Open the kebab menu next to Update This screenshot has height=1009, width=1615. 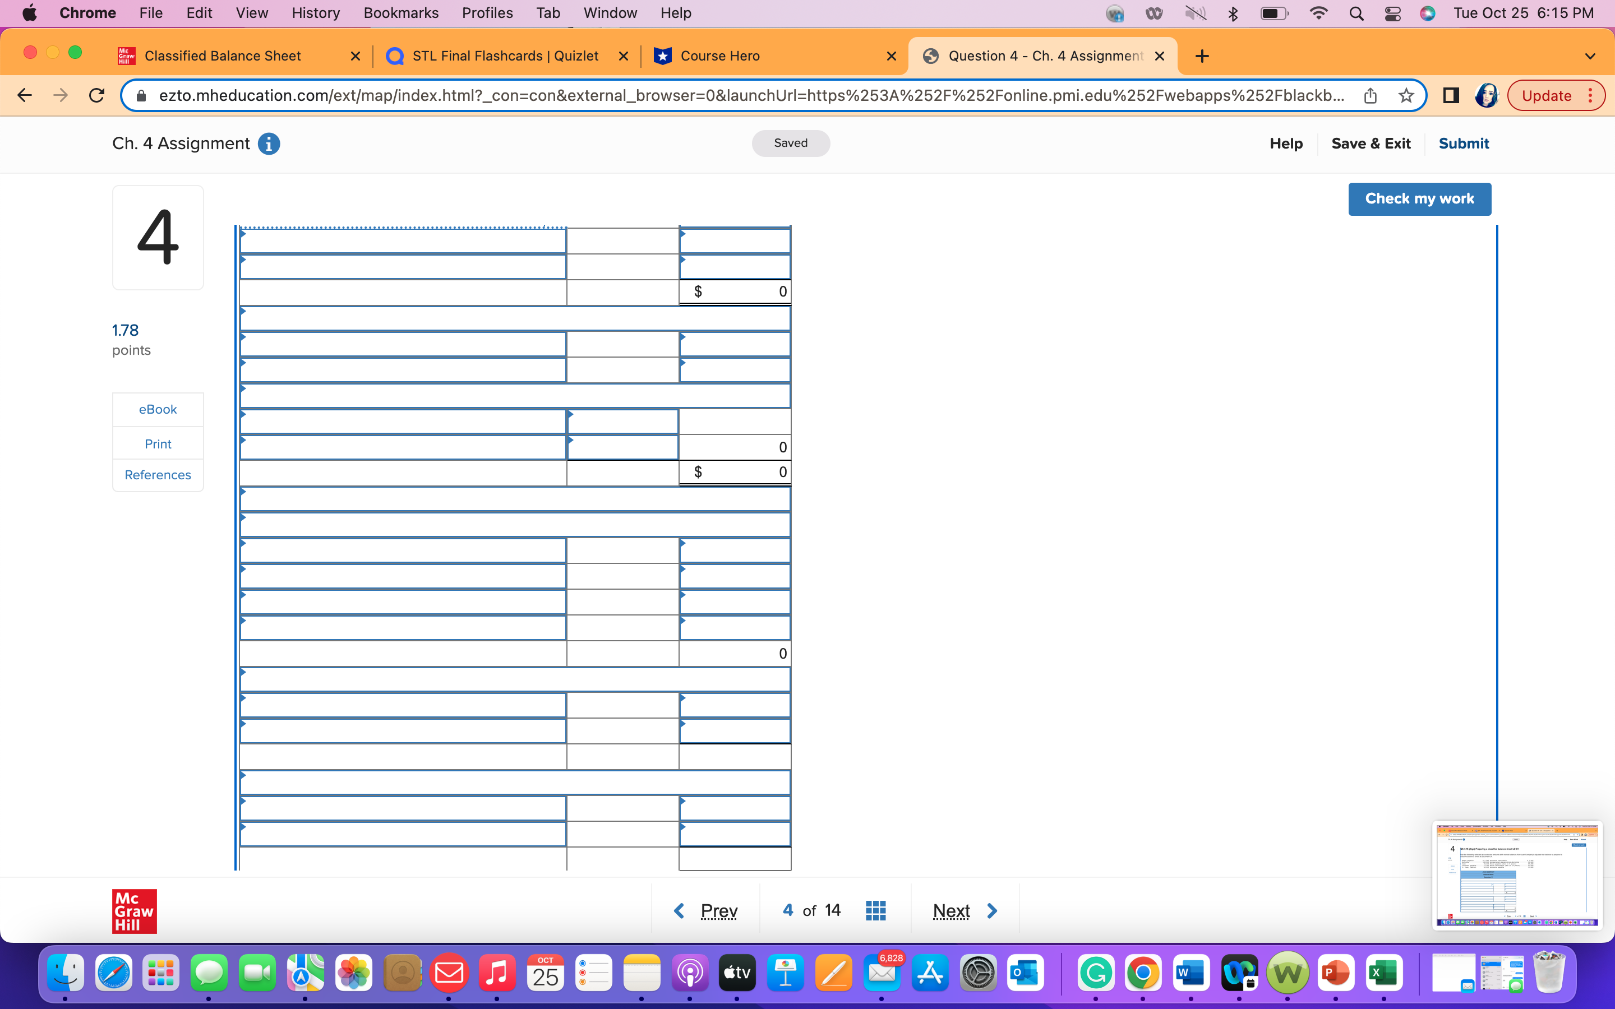[x=1590, y=95]
